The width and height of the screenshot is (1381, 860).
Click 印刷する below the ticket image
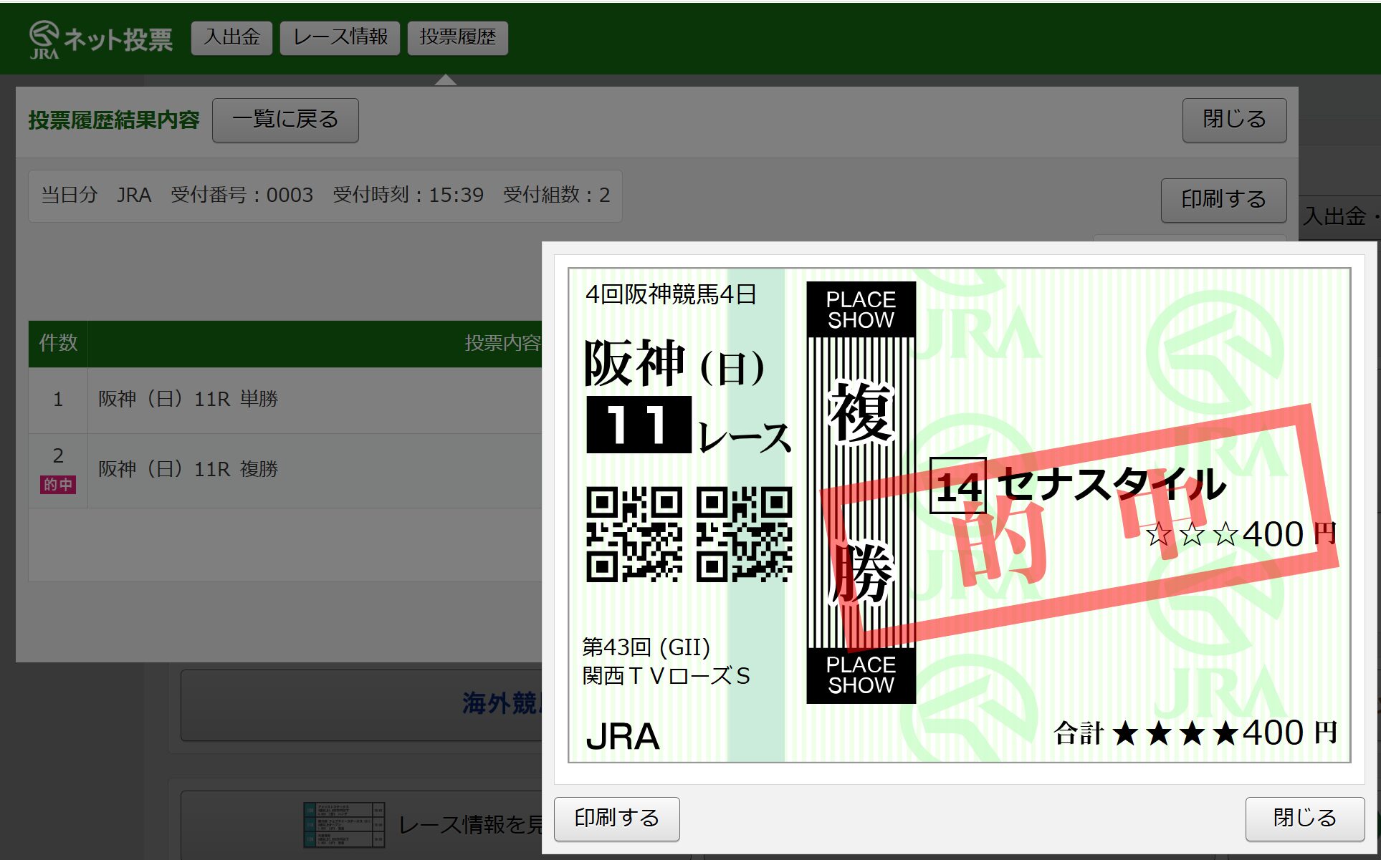(616, 818)
